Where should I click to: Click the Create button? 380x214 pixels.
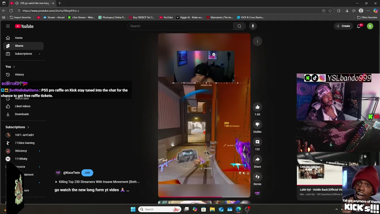pyautogui.click(x=343, y=26)
